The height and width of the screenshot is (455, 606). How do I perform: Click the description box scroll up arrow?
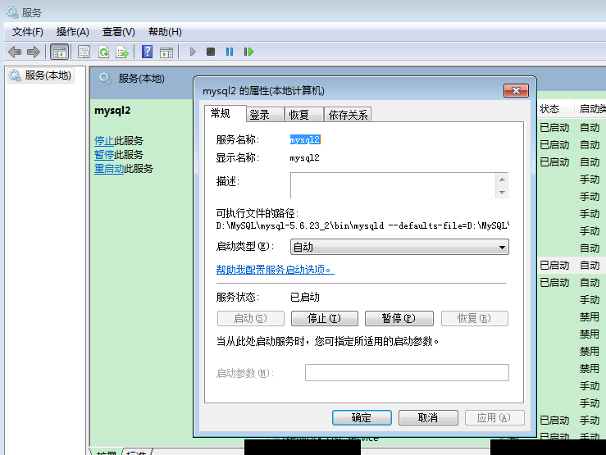click(502, 180)
